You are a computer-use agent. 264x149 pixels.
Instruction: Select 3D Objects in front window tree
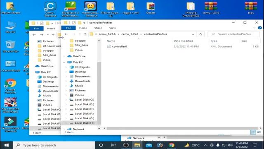tap(82, 67)
